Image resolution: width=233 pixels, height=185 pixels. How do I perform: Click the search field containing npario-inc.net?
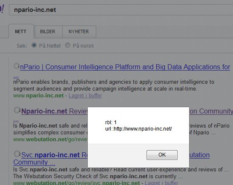click(121, 10)
